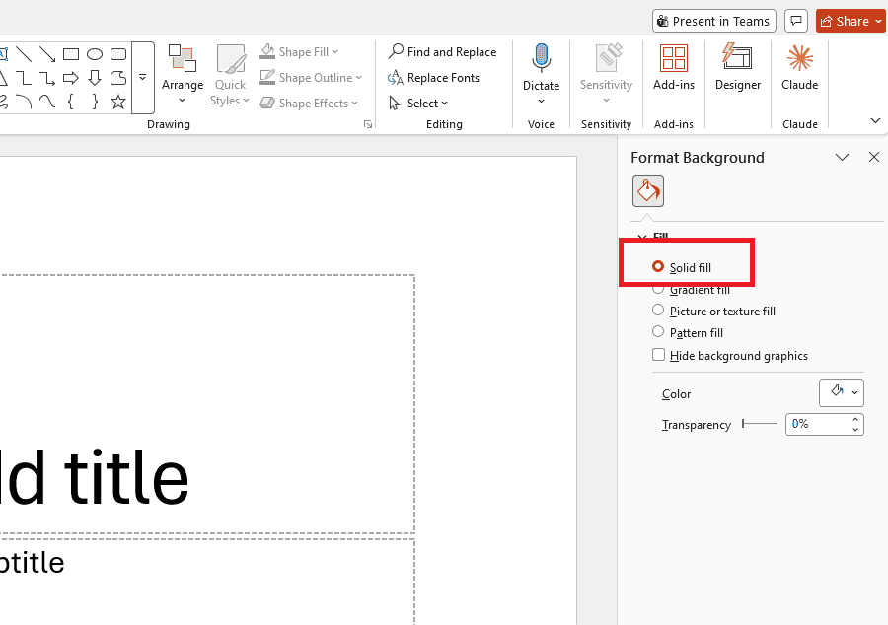
Task: Enable Hide background graphics checkbox
Action: click(659, 355)
